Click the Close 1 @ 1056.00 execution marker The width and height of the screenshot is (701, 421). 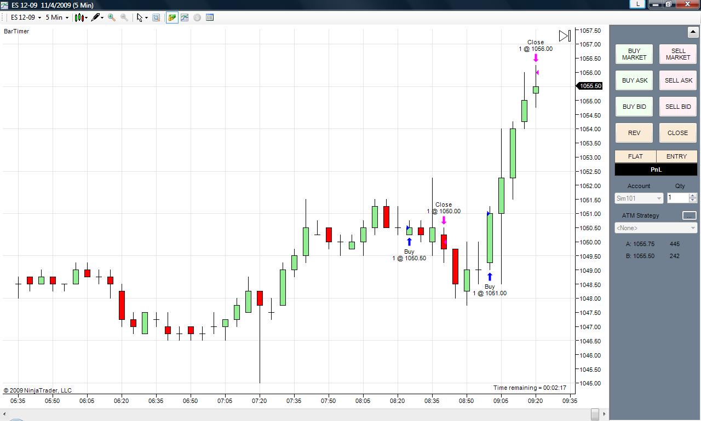point(536,50)
